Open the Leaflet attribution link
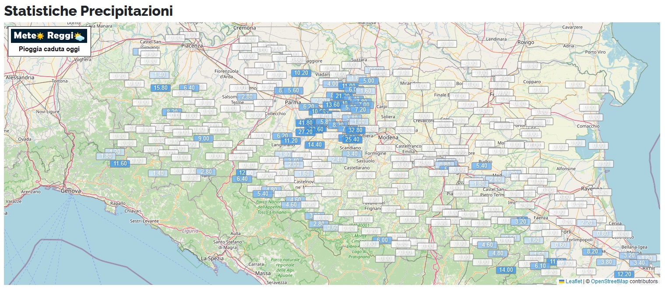665x288 pixels. (x=574, y=281)
